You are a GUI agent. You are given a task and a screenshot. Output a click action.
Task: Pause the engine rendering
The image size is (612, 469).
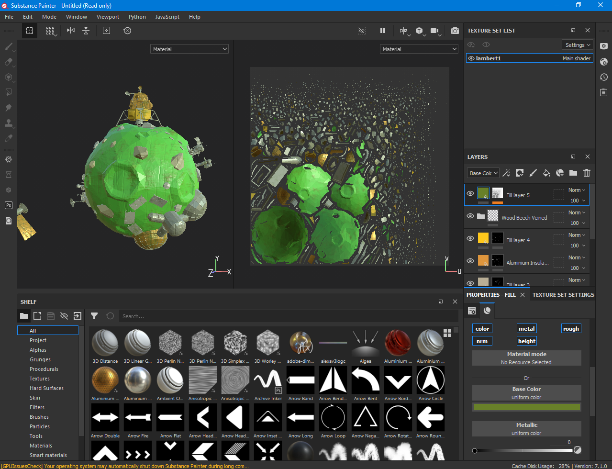click(383, 31)
